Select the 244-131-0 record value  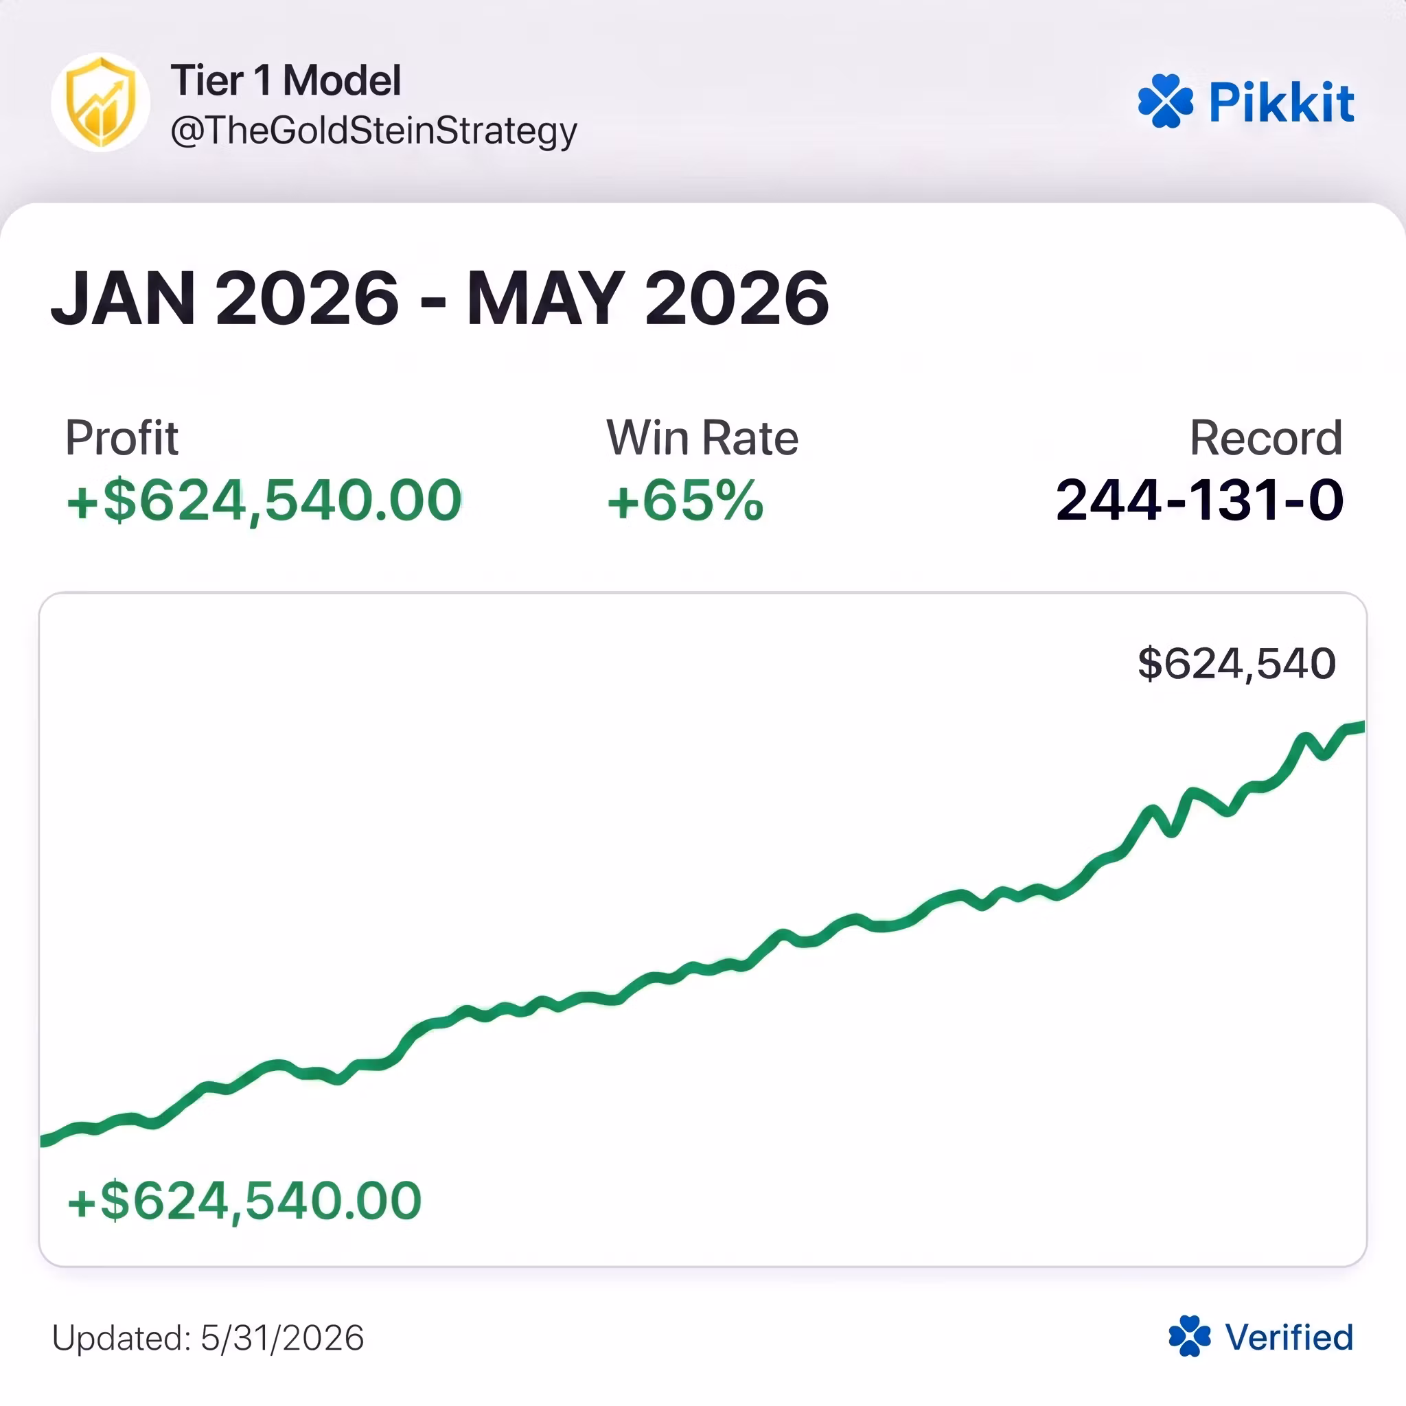1199,500
